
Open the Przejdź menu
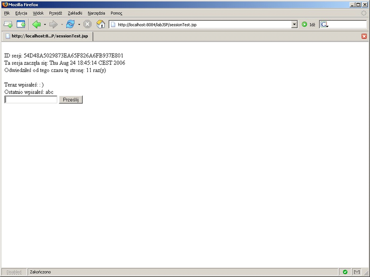coord(55,13)
